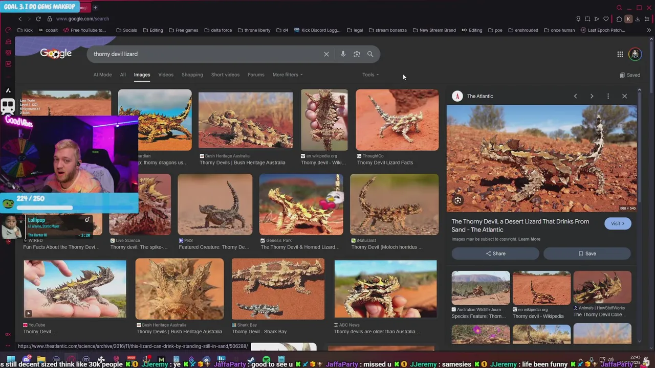Switch to AI Mode tab
The height and width of the screenshot is (368, 655).
102,75
